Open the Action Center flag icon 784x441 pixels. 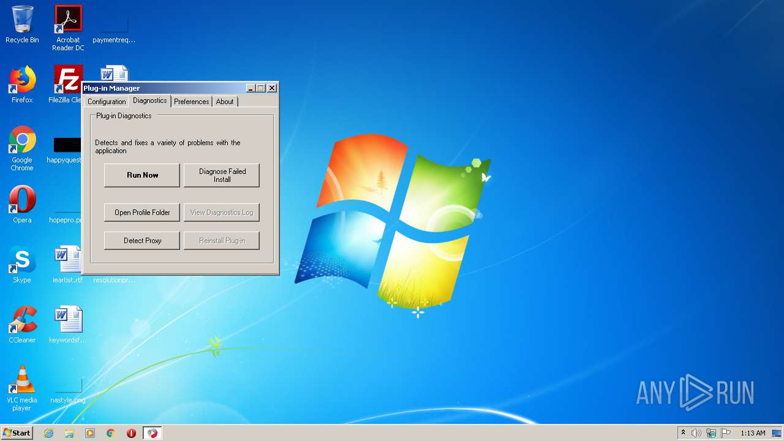pyautogui.click(x=726, y=433)
